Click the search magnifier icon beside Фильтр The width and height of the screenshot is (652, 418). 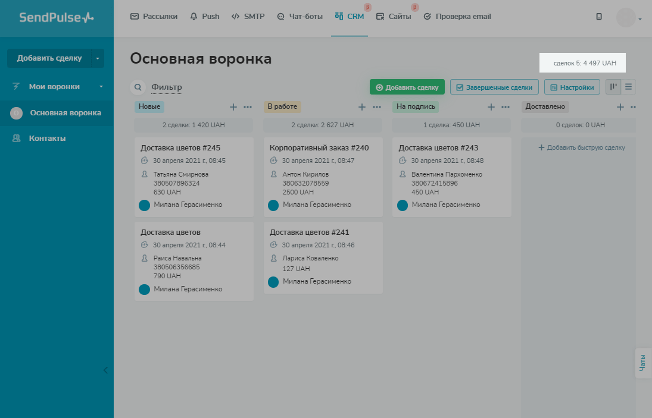click(138, 87)
